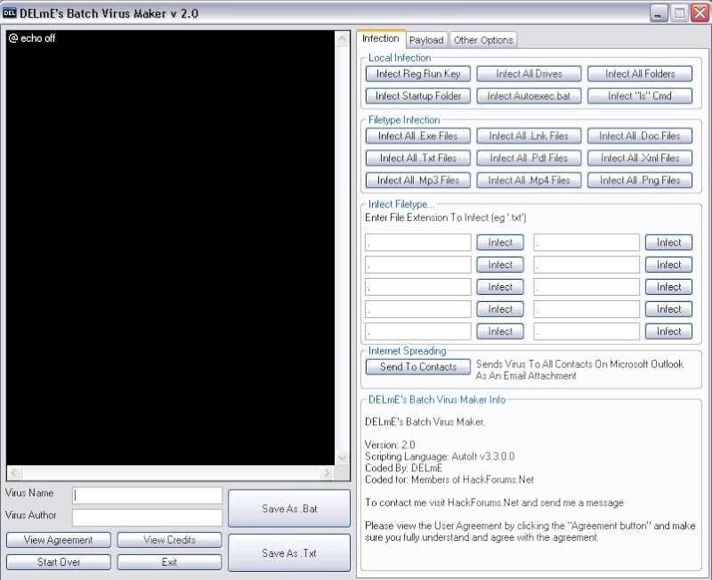Switch to the Infection tab
This screenshot has width=712, height=580.
pos(381,38)
